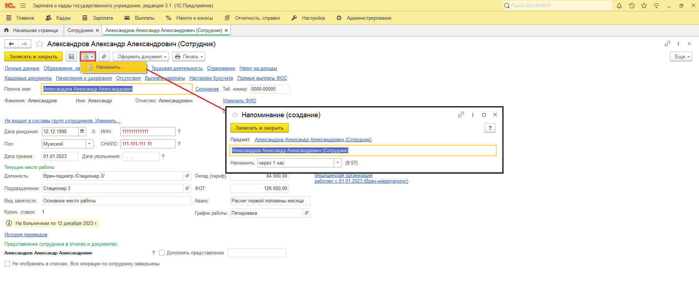The width and height of the screenshot is (699, 297).
Task: Click 'Записать и закрыть' in reminder dialog
Action: tap(260, 128)
